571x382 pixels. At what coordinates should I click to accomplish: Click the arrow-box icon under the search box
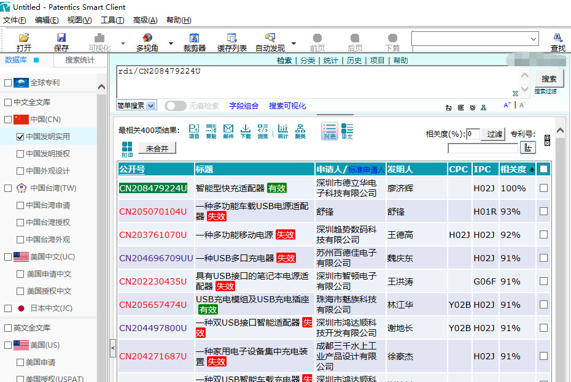coord(449,108)
